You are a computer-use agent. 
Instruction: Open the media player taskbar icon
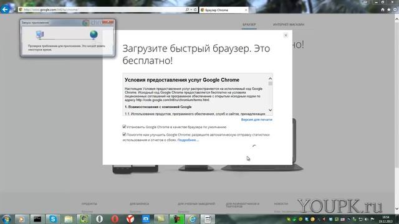[x=22, y=219]
